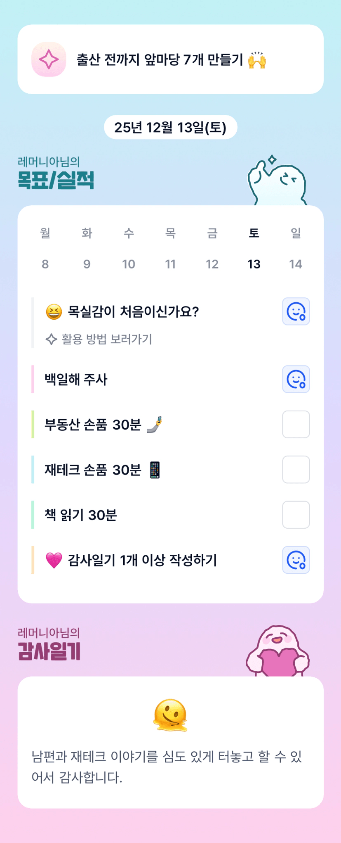Click the pink heart-holding mascot
The image size is (341, 843).
coord(278,651)
